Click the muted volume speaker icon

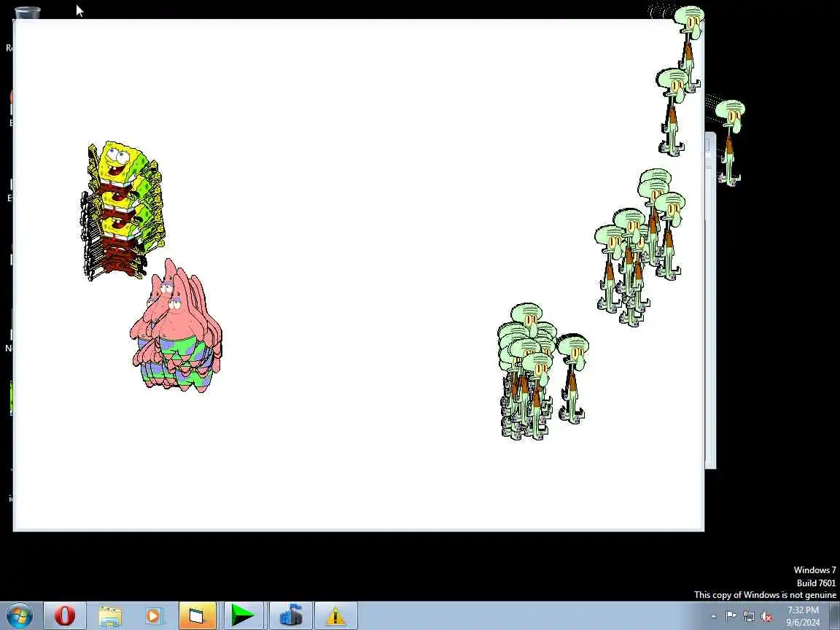point(766,617)
